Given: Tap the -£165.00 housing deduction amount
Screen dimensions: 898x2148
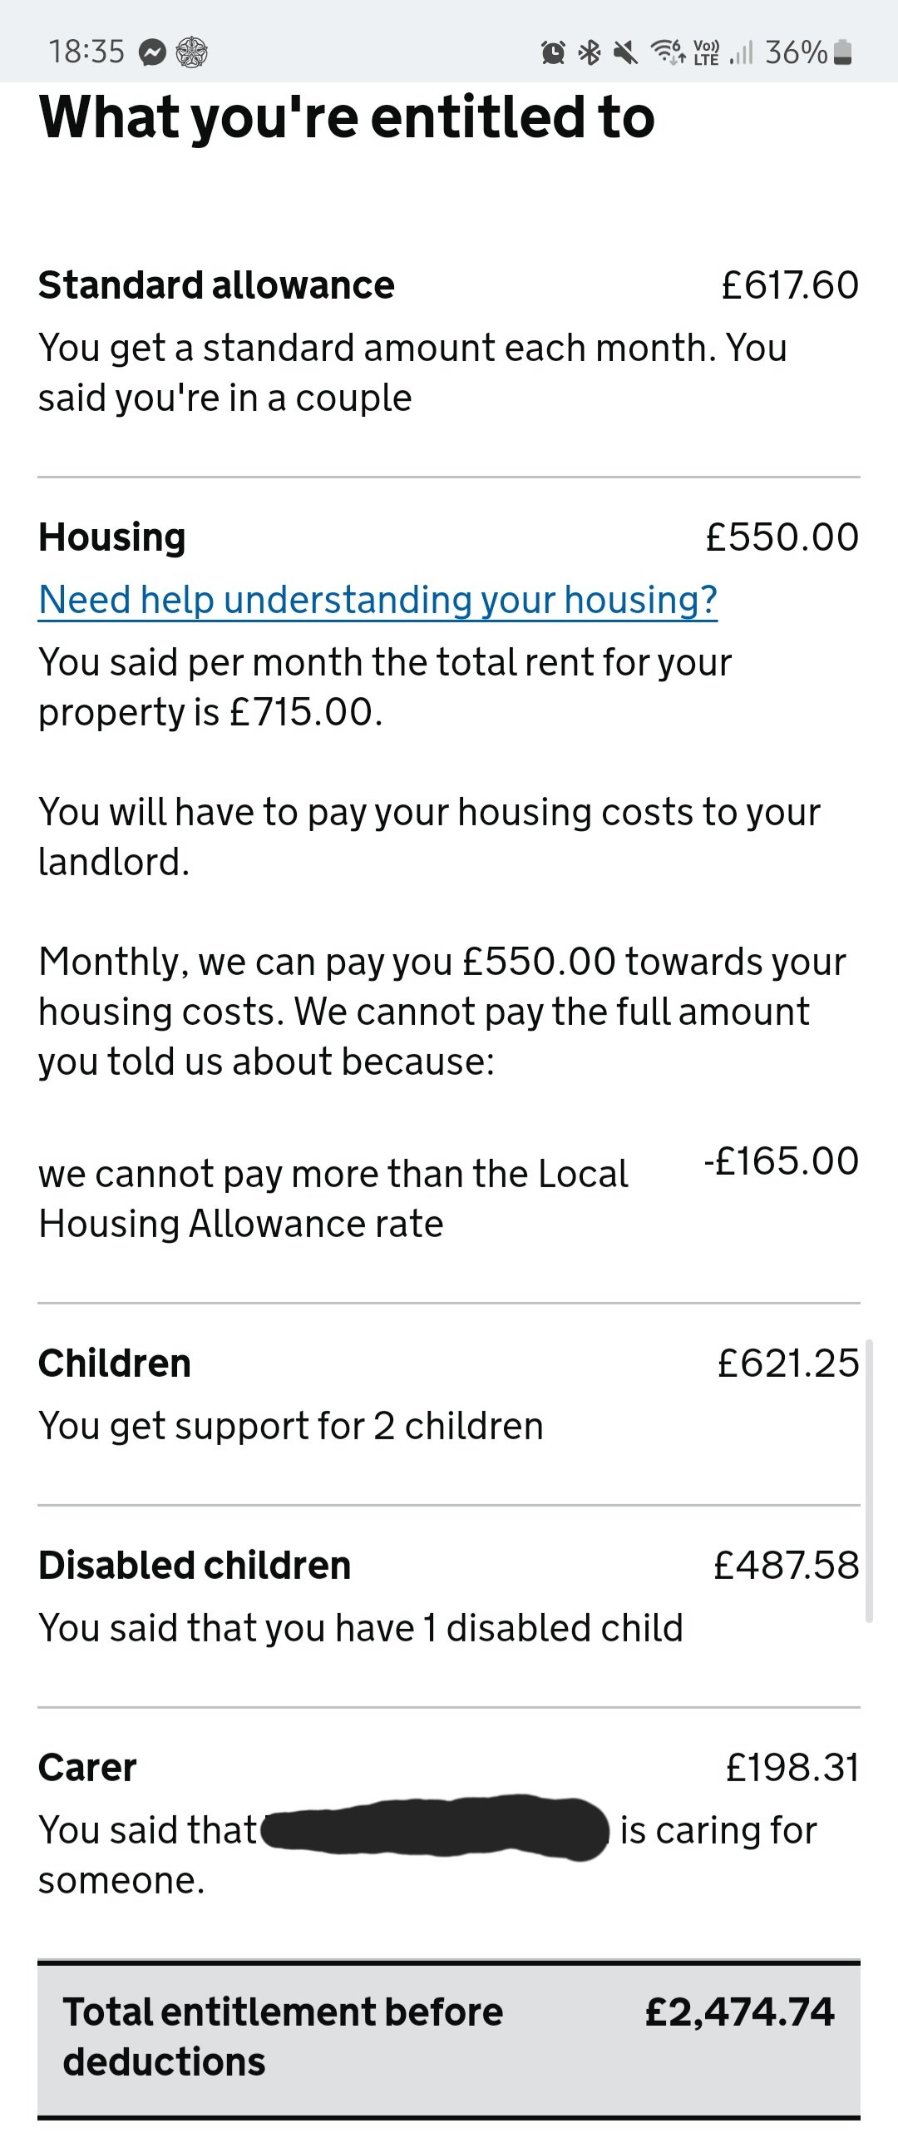Looking at the screenshot, I should [782, 1161].
